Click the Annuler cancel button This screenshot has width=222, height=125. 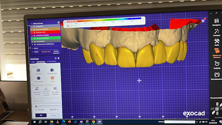pos(53,115)
